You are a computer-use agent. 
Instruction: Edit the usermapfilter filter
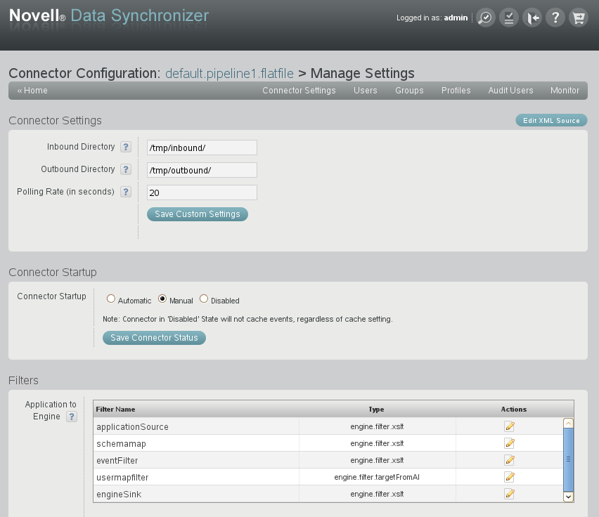(510, 477)
